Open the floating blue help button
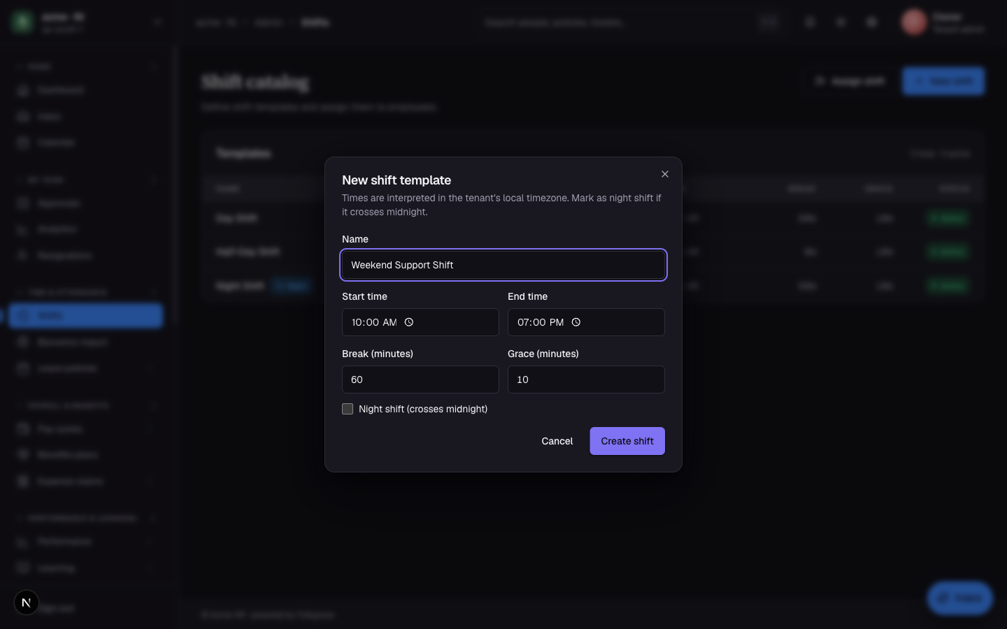The height and width of the screenshot is (629, 1007). [x=959, y=598]
